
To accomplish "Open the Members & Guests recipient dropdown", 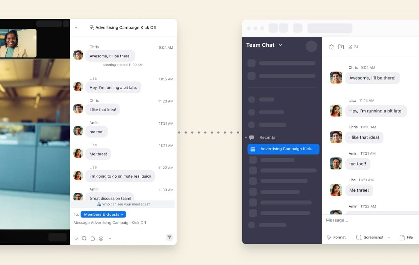I will (103, 214).
